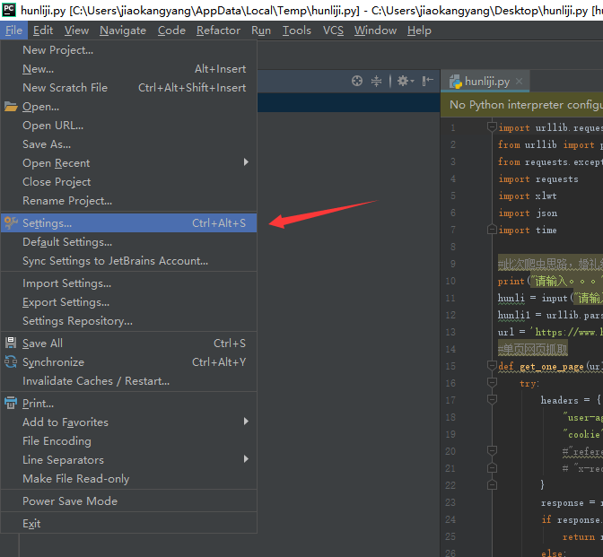Select Sync Settings to JetBrains Account...

point(129,261)
